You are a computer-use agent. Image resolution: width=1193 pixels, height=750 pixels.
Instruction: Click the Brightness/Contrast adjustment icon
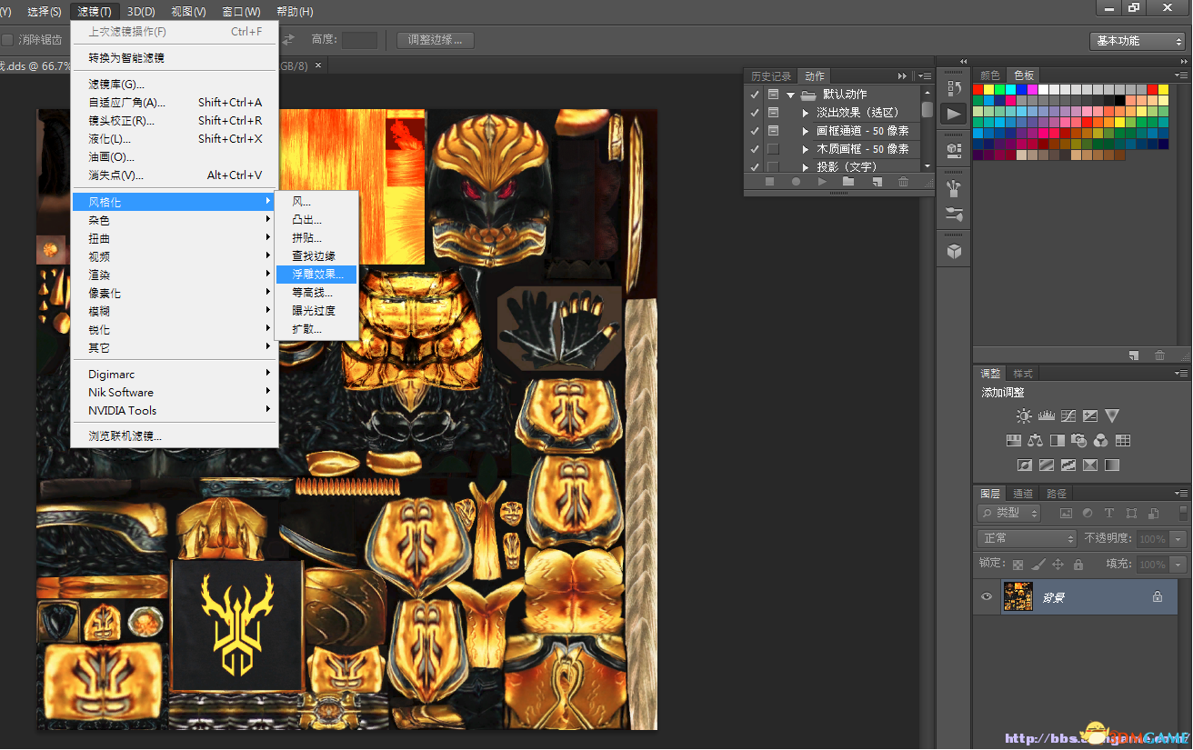point(1024,416)
